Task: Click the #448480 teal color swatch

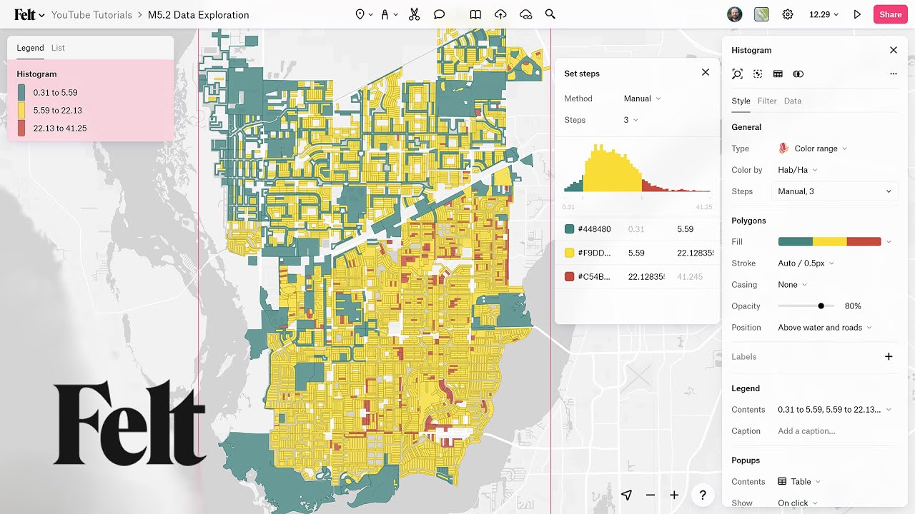Action: [569, 229]
